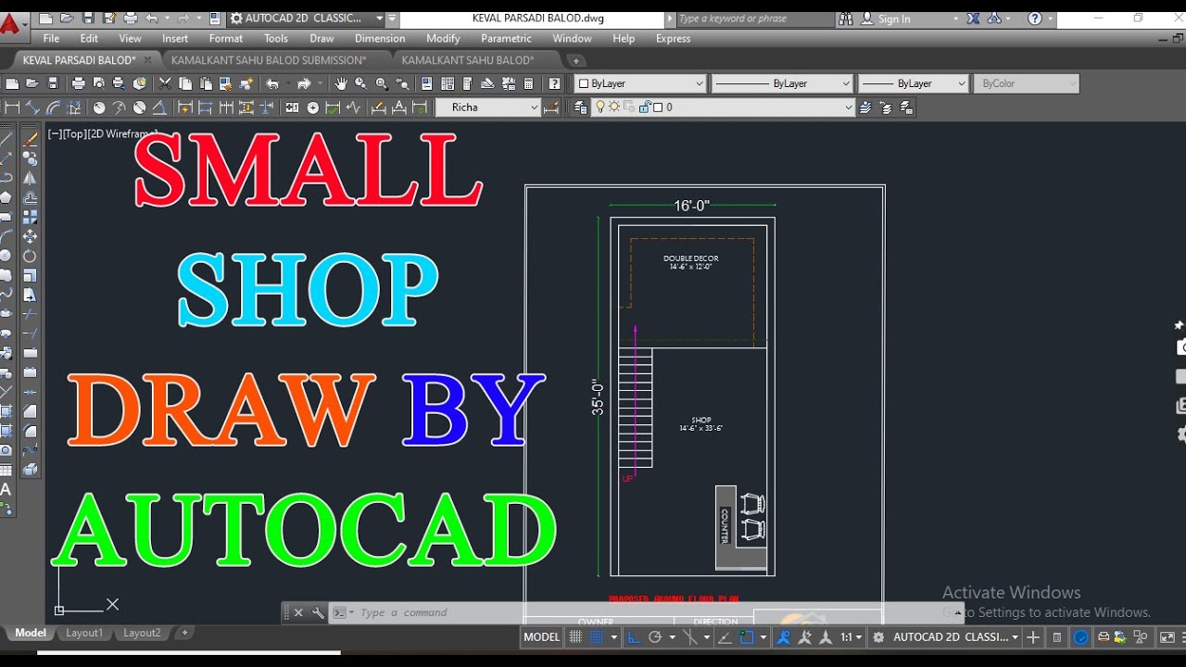Click the Type a keyword search field
The width and height of the screenshot is (1186, 667).
[x=753, y=19]
